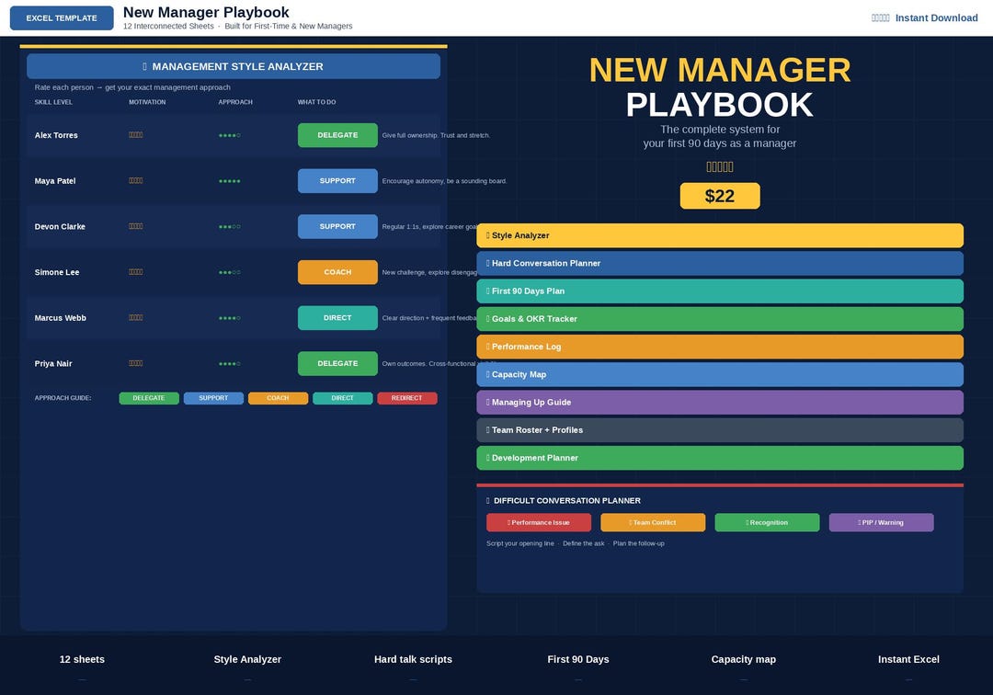The image size is (993, 695).
Task: Click Maya Patel's motivation star rating
Action: [135, 180]
